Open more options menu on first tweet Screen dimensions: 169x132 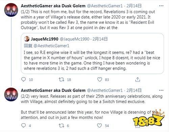161,6
